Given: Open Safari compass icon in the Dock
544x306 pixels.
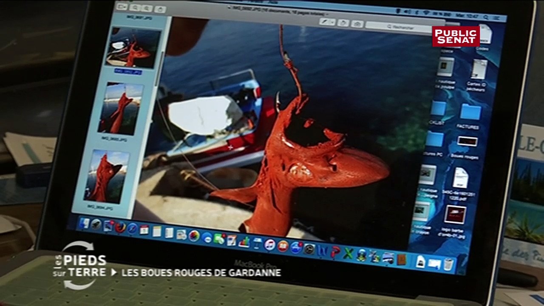Looking at the screenshot, I should pyautogui.click(x=132, y=229).
